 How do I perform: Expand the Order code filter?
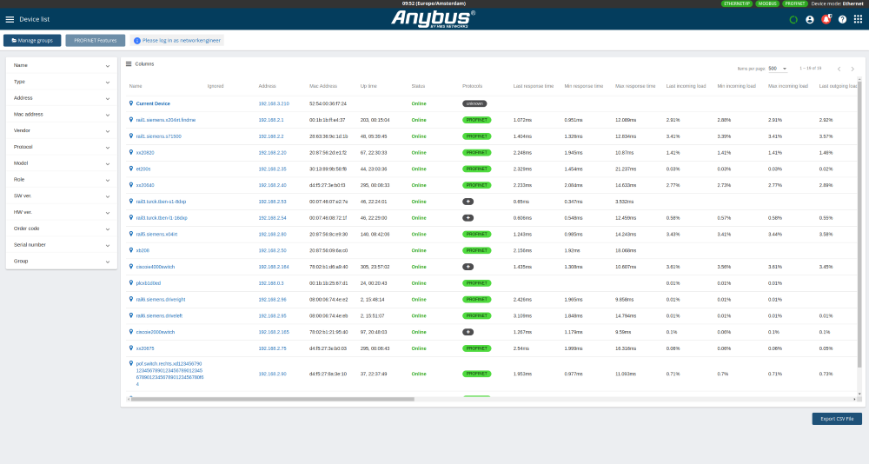pyautogui.click(x=62, y=229)
